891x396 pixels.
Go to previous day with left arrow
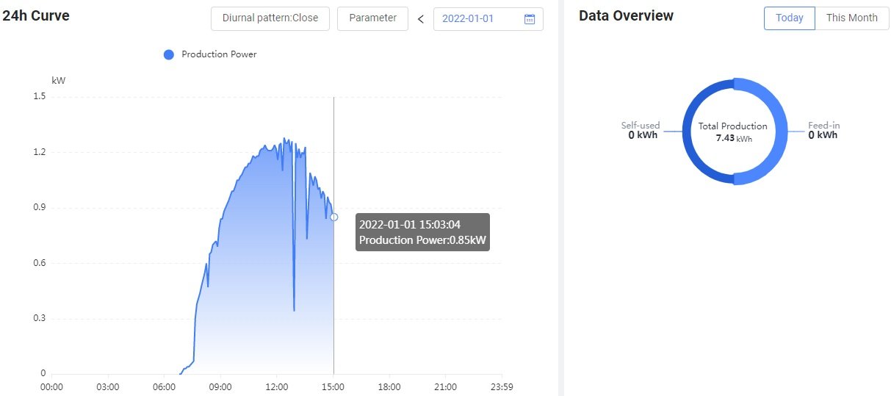pyautogui.click(x=421, y=19)
